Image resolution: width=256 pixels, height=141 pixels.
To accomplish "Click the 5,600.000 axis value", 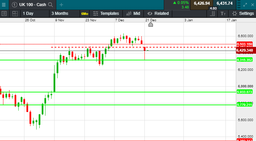I will click(245, 120).
